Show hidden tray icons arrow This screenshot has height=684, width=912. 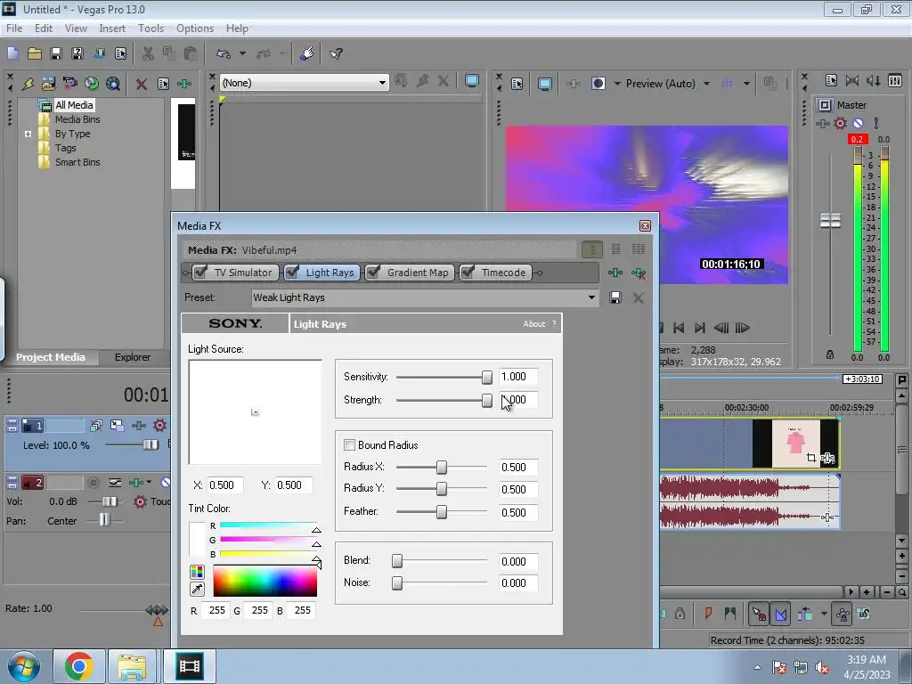(757, 668)
